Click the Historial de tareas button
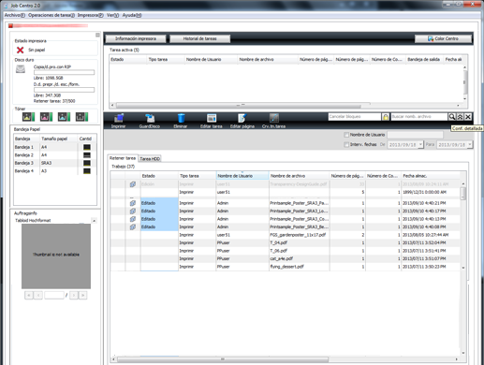 (199, 38)
